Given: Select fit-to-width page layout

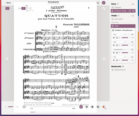Looking at the screenshot, I should coord(20,8).
